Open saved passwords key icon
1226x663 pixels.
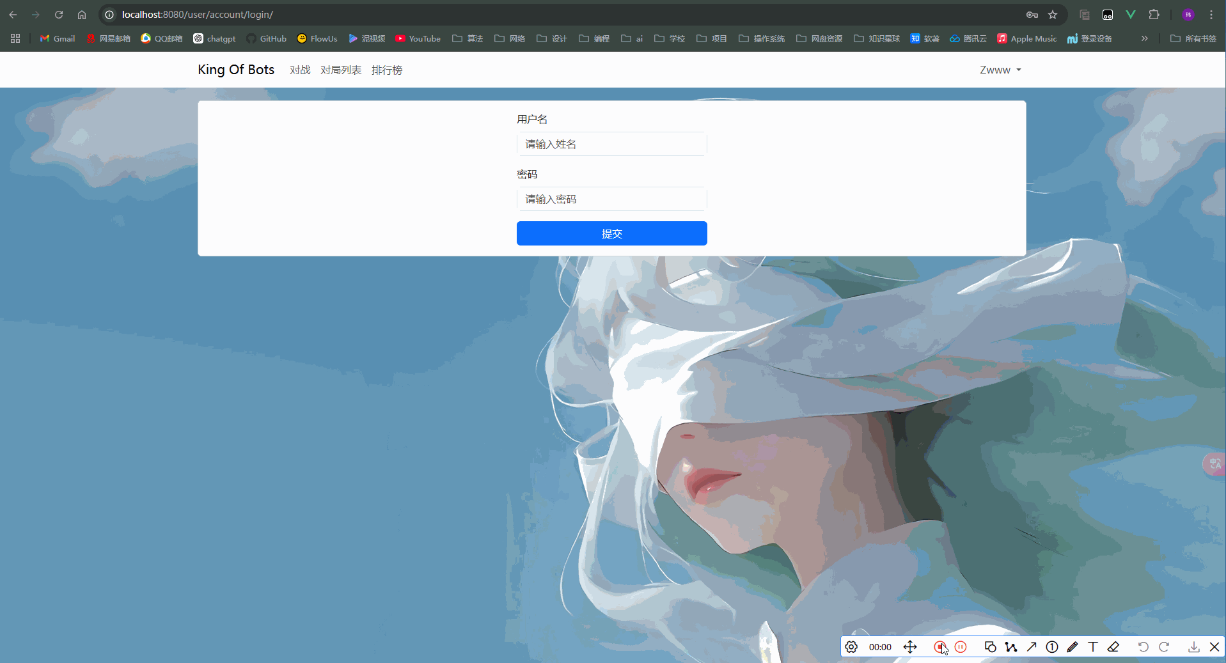click(1032, 15)
